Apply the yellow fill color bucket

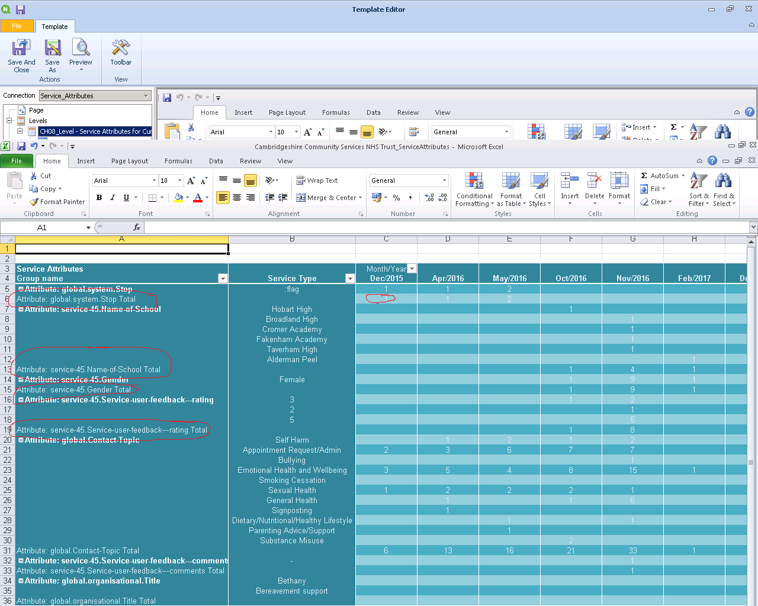[178, 198]
